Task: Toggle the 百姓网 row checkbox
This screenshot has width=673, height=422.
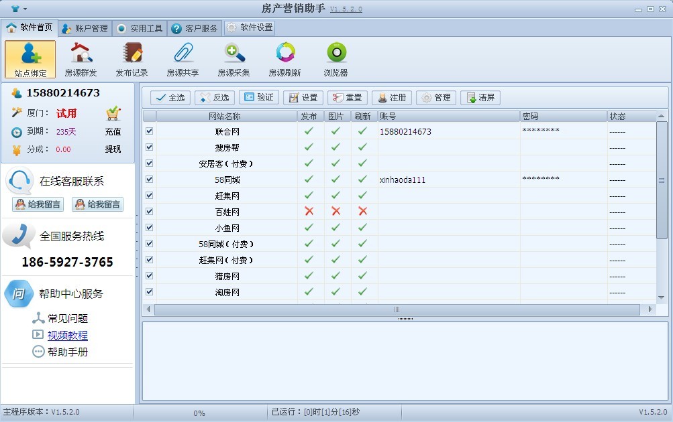Action: tap(149, 212)
